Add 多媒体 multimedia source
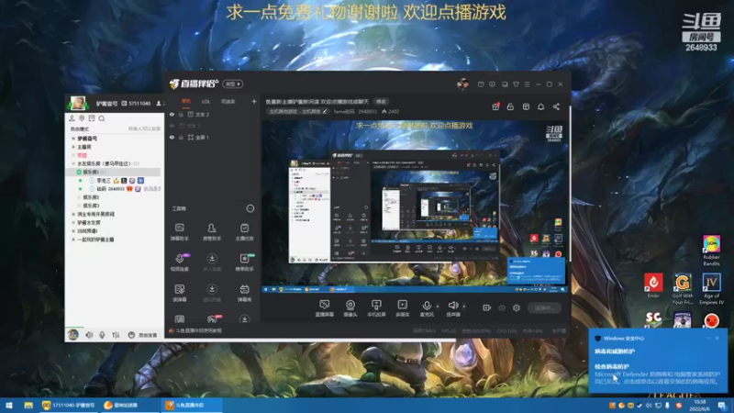Viewport: 734px width, 413px height. [x=402, y=308]
